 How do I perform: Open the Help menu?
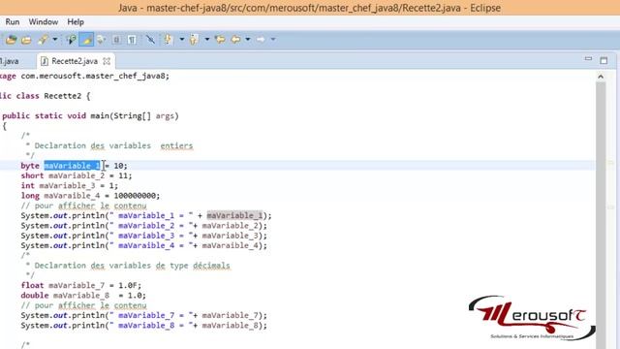[x=76, y=21]
